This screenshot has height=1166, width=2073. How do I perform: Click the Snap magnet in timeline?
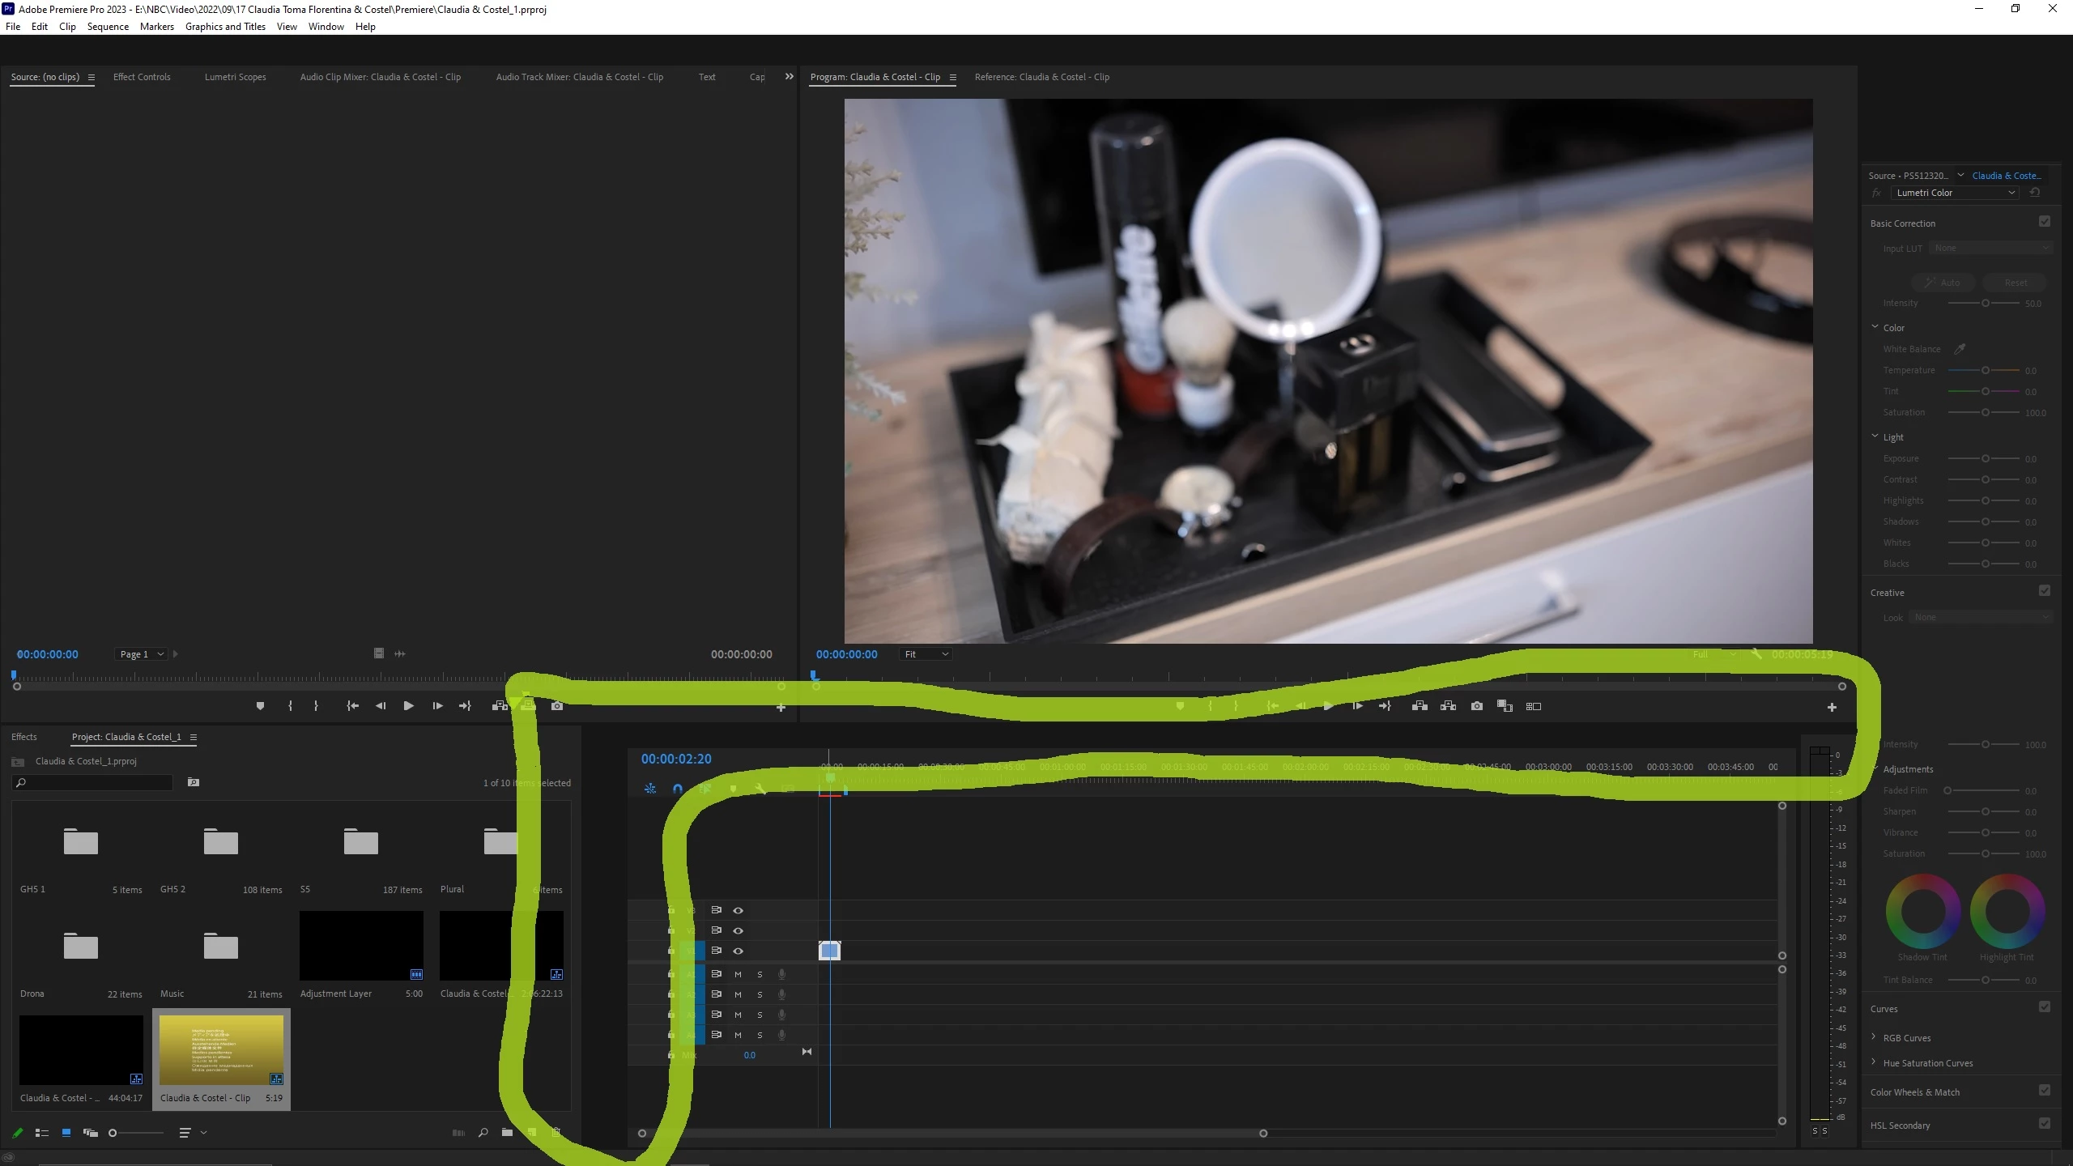pyautogui.click(x=678, y=789)
